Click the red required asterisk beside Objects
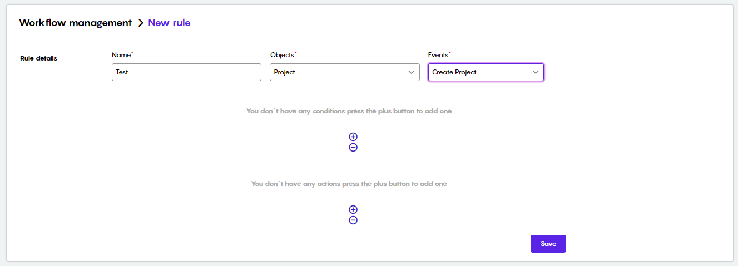 (296, 53)
